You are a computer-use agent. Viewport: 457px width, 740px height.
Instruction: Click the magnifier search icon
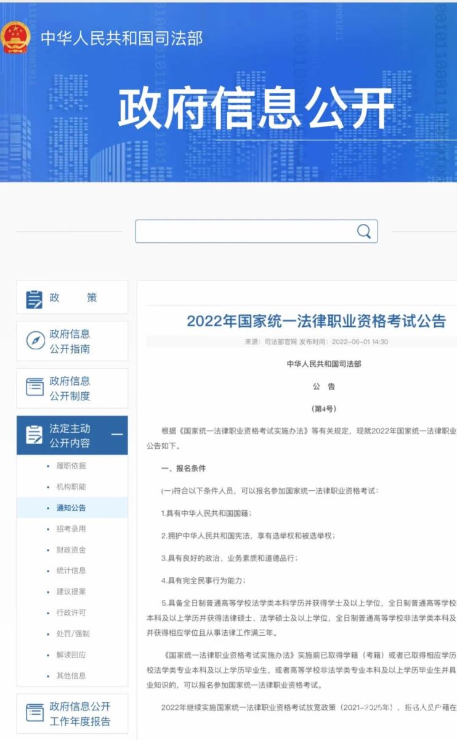[364, 231]
